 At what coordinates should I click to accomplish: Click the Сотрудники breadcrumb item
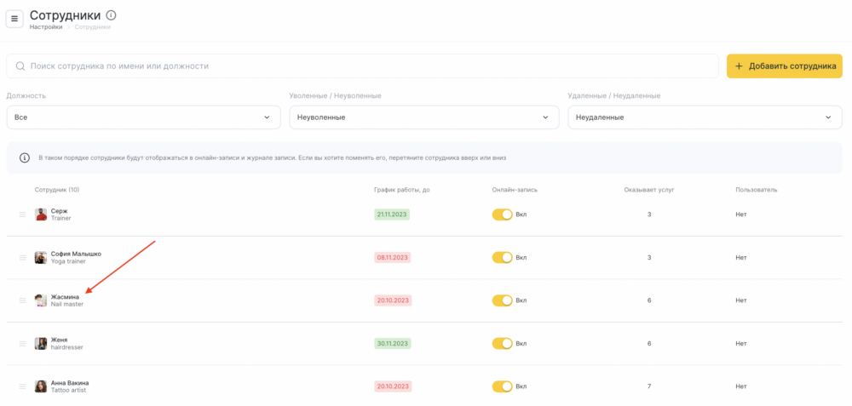pos(92,27)
